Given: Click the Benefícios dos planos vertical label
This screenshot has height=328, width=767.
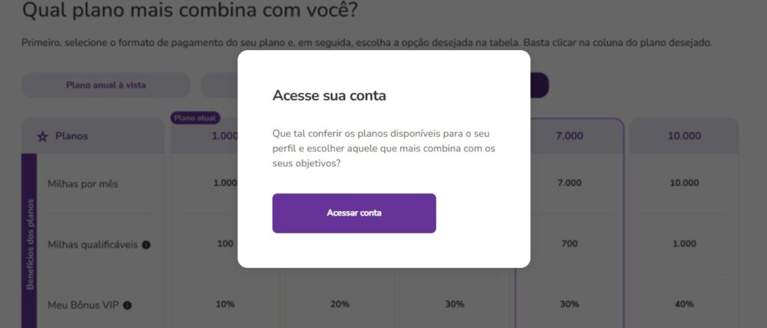Looking at the screenshot, I should pos(29,244).
